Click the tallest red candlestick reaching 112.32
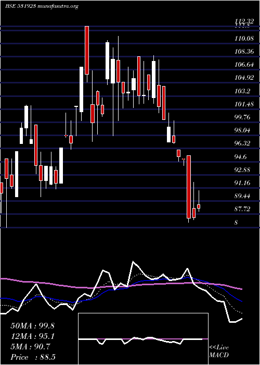Image resolution: width=260 pixels, height=365 pixels. (x=87, y=50)
